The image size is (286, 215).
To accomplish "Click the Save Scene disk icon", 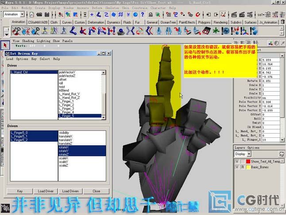I will (46, 15).
